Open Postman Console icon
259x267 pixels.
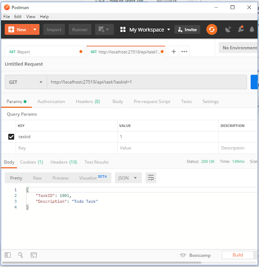click(x=34, y=255)
